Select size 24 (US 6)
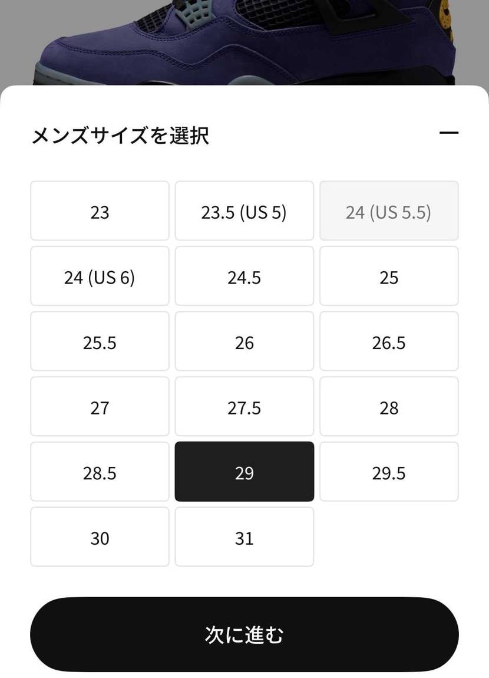This screenshot has height=678, width=489. [100, 276]
